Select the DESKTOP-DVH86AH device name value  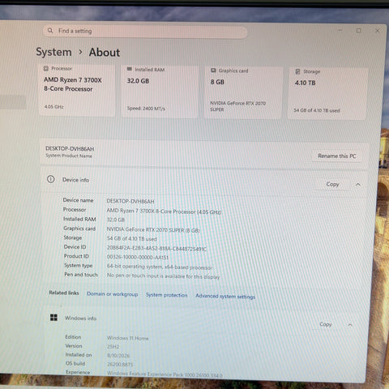(x=130, y=201)
